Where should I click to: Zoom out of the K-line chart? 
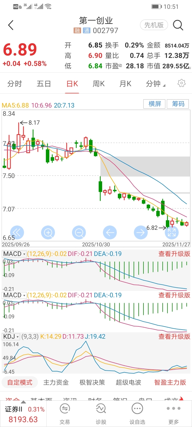[x=79, y=233]
